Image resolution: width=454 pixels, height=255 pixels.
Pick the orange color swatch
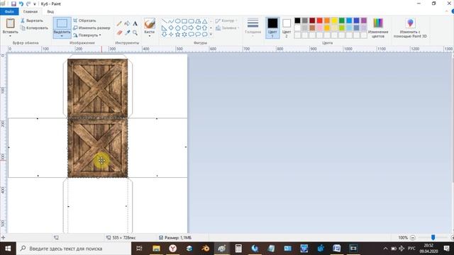click(x=327, y=21)
